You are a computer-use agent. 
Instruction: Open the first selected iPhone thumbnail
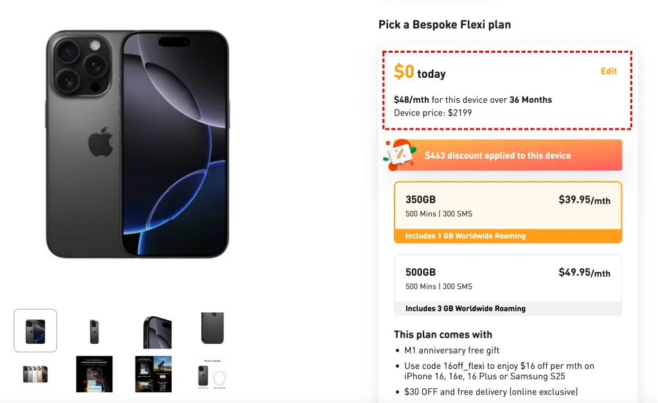35,331
